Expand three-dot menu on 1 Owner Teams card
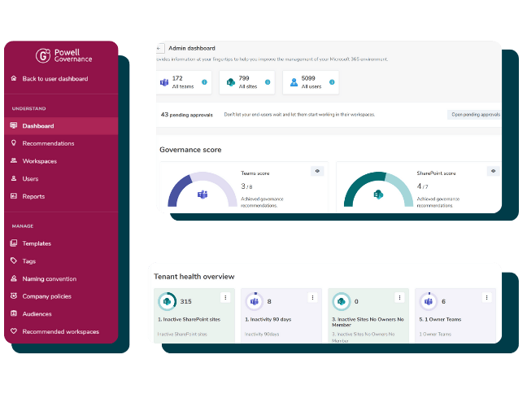527x407 pixels. tap(487, 298)
